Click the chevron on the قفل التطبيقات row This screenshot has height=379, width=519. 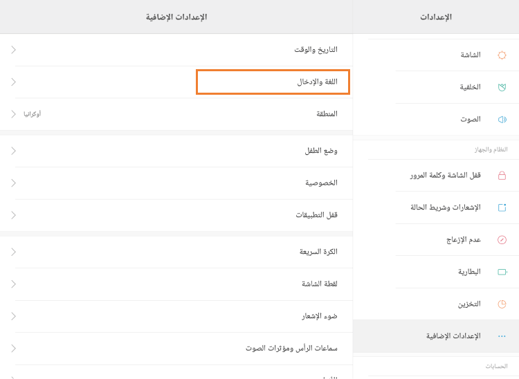click(x=13, y=215)
